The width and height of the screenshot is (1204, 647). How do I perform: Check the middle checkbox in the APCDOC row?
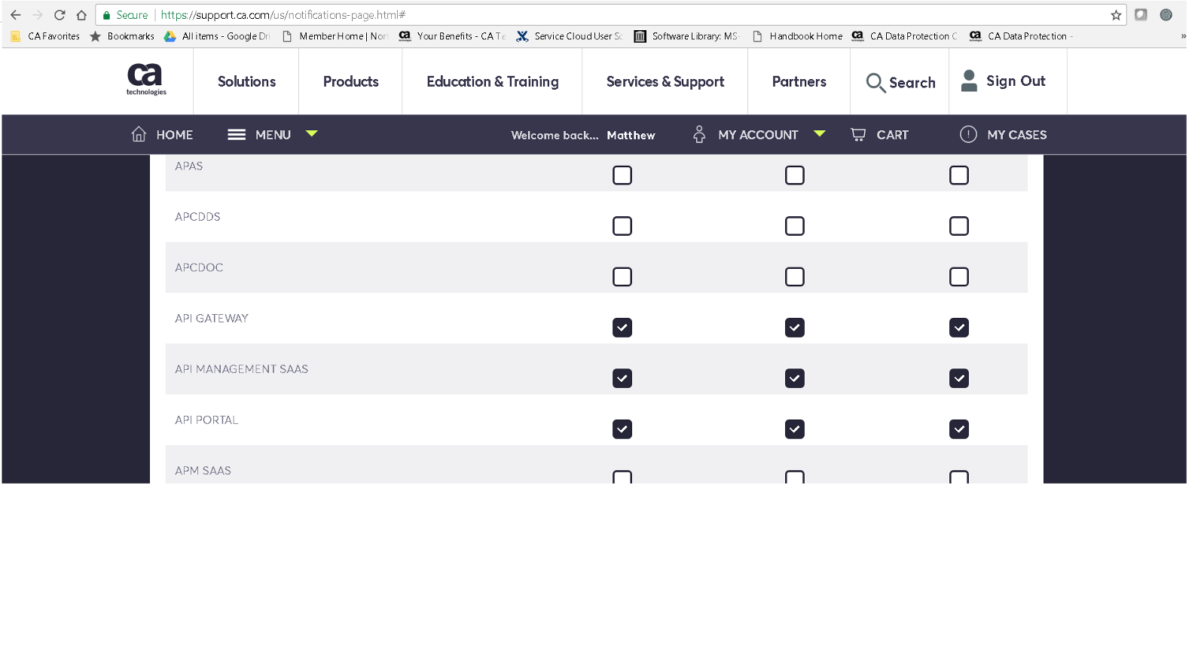pos(795,277)
